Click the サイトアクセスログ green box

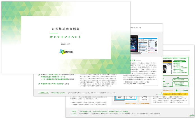click(x=181, y=80)
